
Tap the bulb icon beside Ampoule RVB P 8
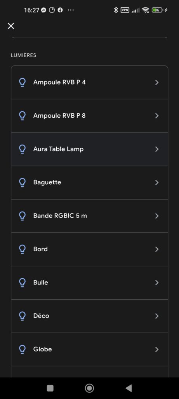click(x=22, y=116)
